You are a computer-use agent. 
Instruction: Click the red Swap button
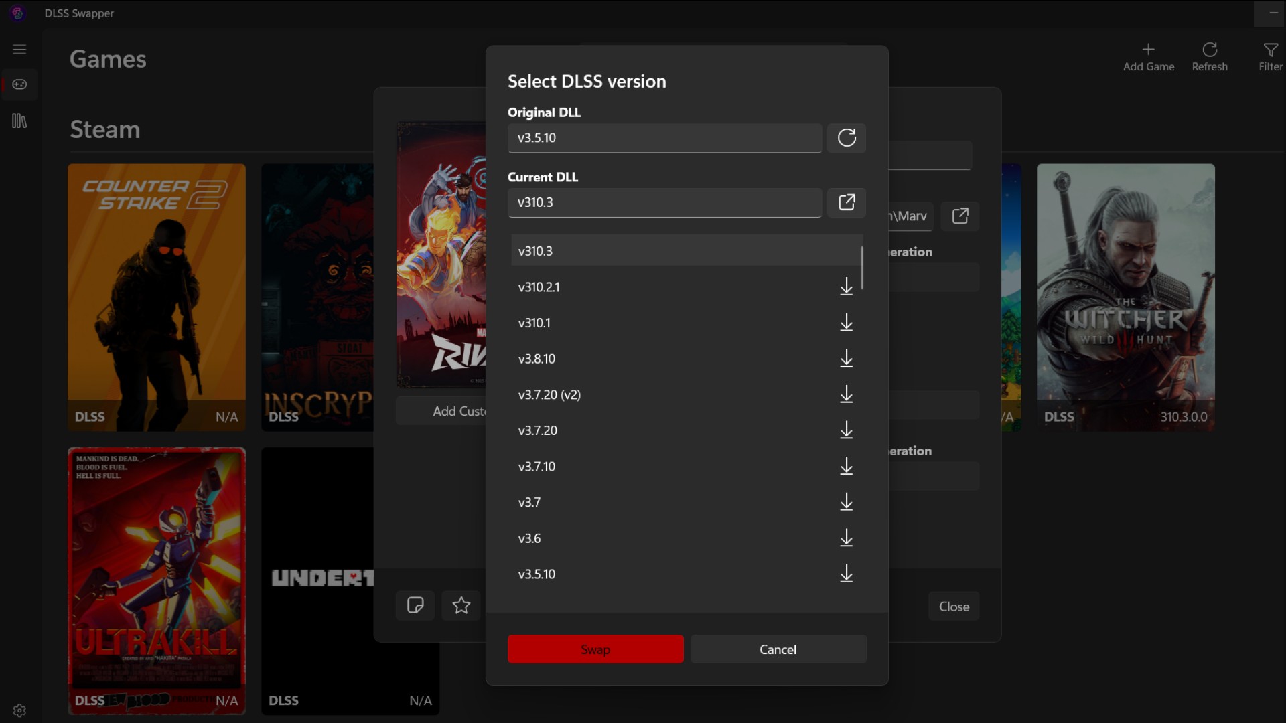pos(595,649)
